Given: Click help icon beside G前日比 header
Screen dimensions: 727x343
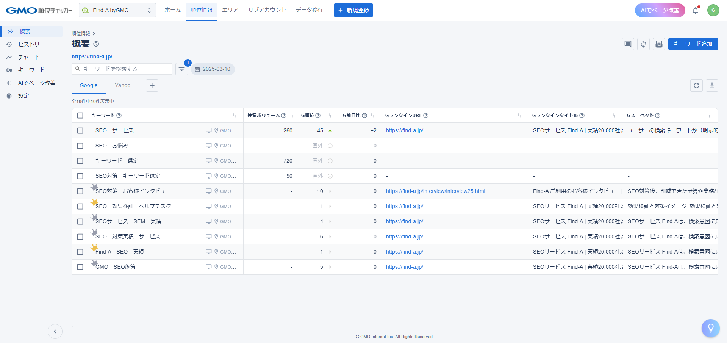Looking at the screenshot, I should (364, 116).
